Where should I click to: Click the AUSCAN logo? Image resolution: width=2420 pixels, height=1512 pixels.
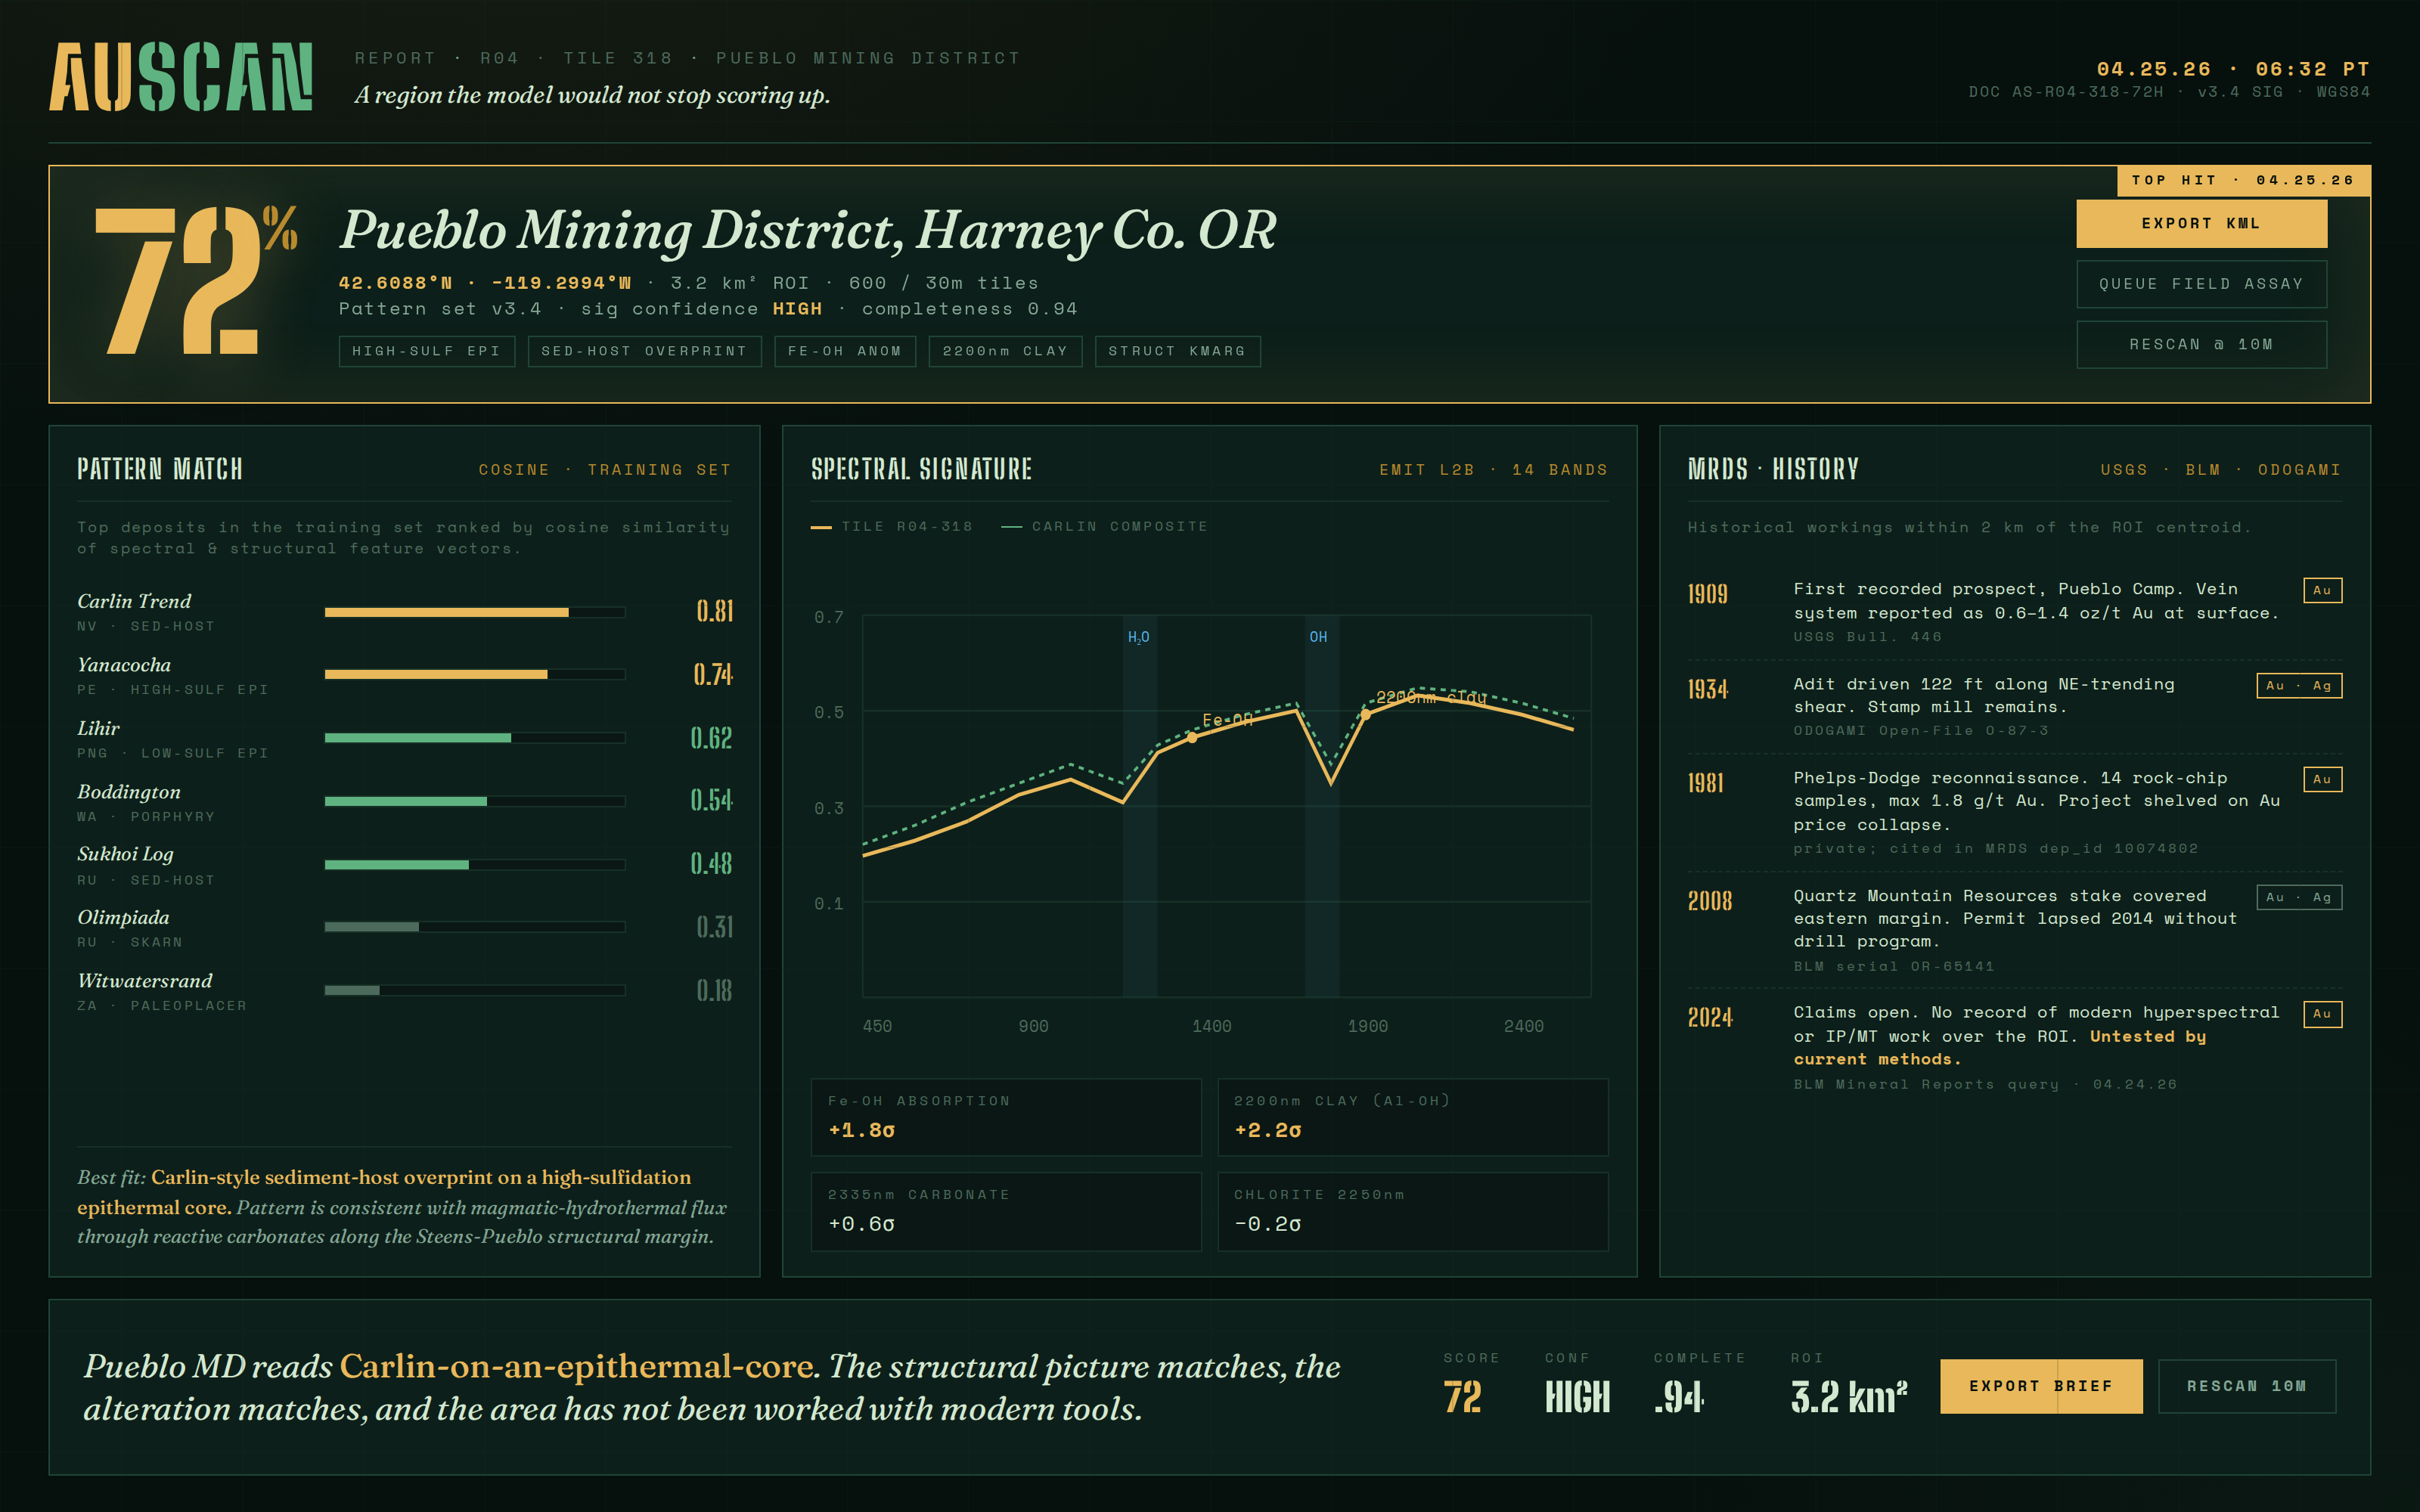click(181, 77)
